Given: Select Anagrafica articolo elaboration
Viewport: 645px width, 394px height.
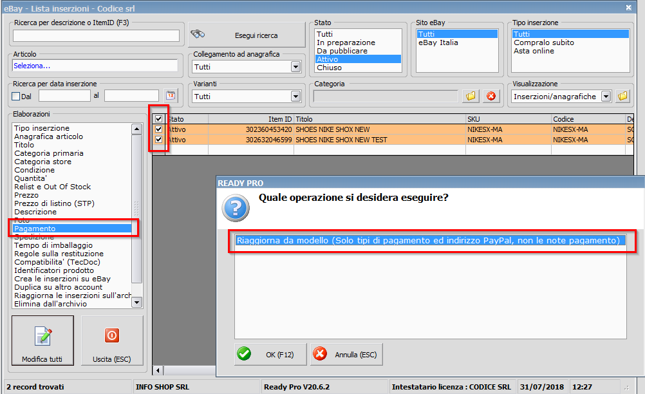Looking at the screenshot, I should point(72,136).
